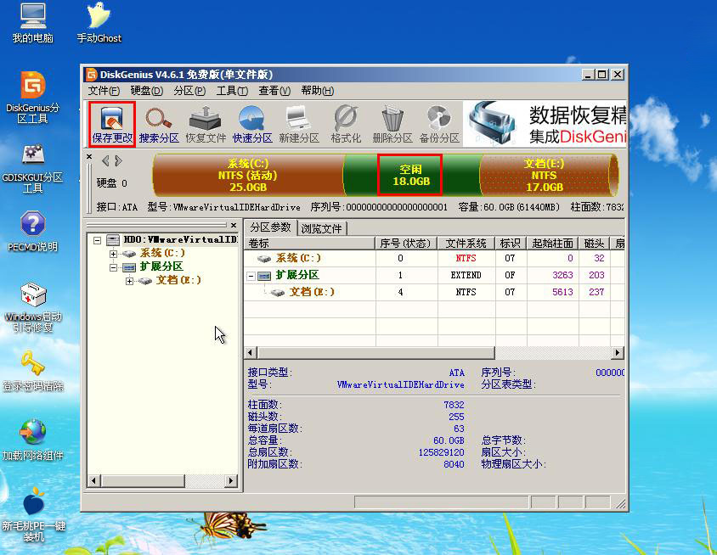This screenshot has height=555, width=717.
Task: Select the 文档(E:) row in partition table
Action: [434, 292]
